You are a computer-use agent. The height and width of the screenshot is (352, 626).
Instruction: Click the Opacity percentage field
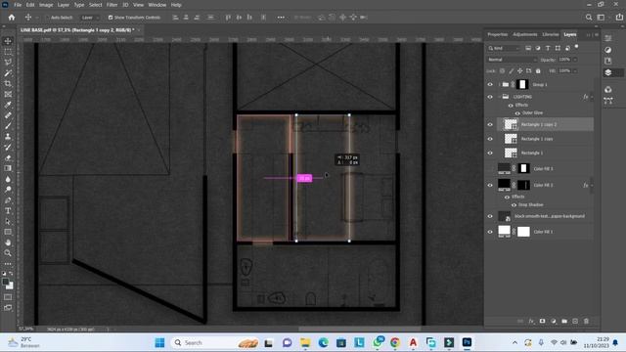point(564,60)
